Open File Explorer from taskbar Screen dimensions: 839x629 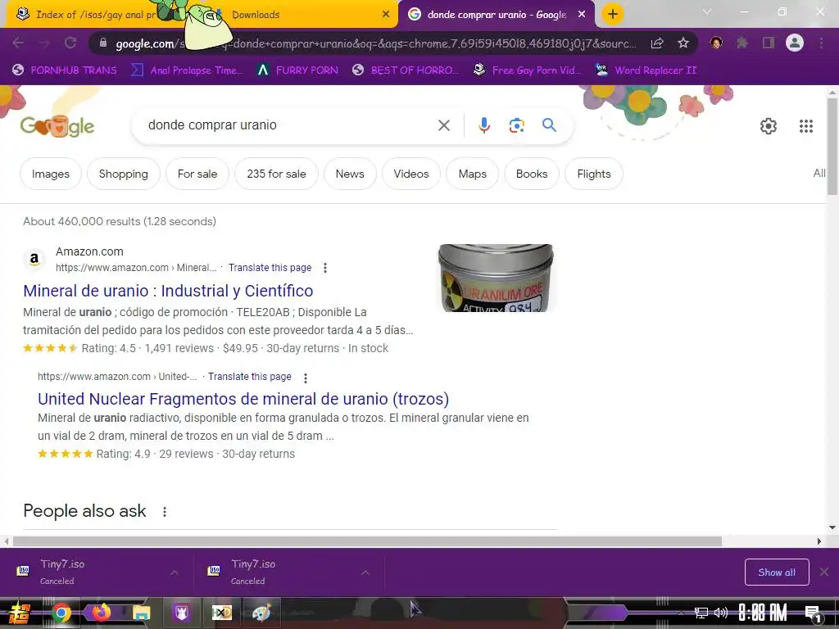(141, 613)
